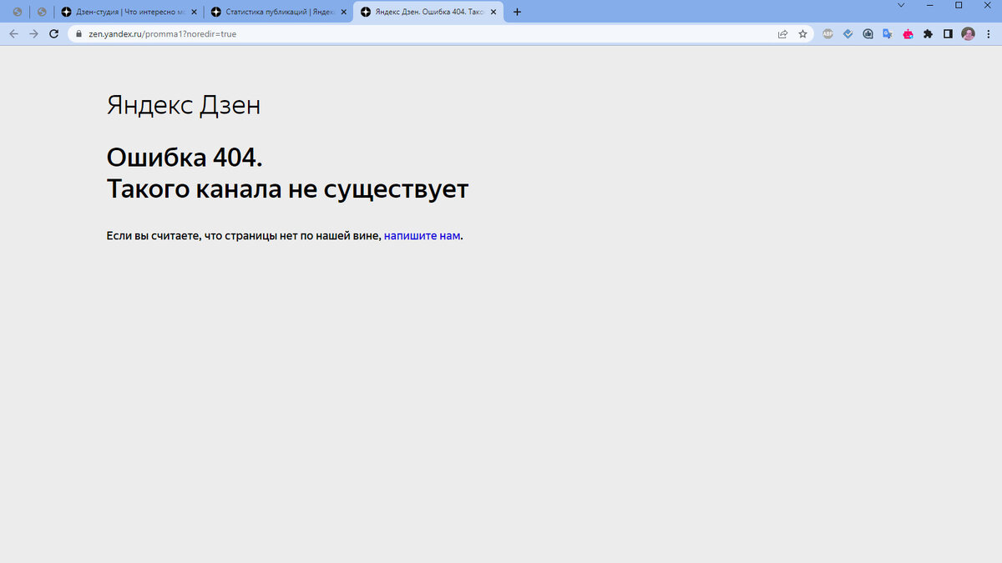
Task: Open the Extensions puzzle piece menu
Action: 928,34
